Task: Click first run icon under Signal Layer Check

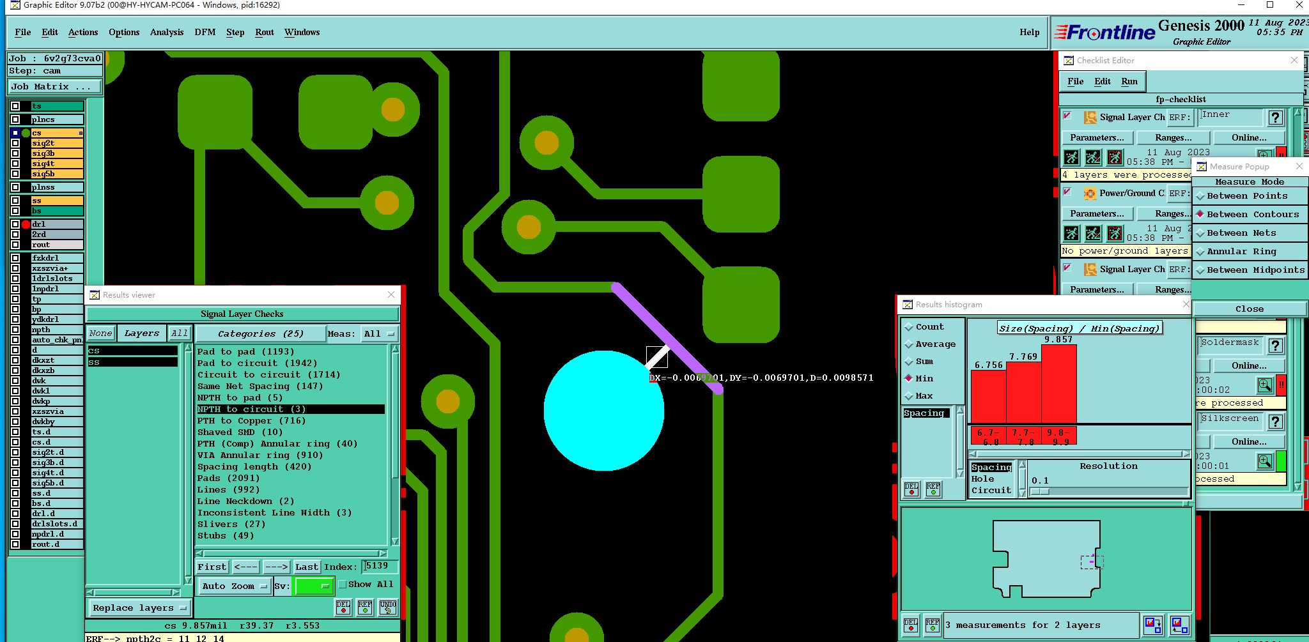Action: [x=1072, y=157]
